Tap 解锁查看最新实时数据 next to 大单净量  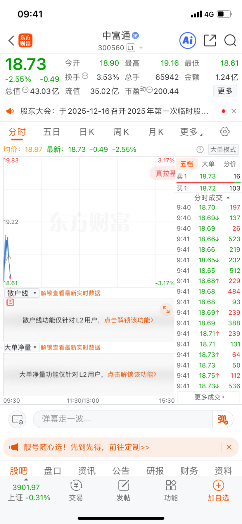pyautogui.click(x=70, y=347)
